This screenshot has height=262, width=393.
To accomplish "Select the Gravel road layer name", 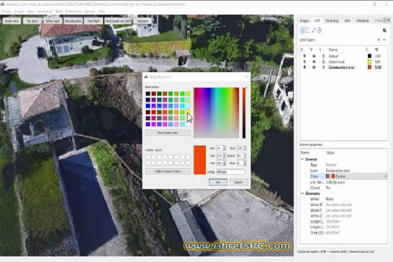I will click(336, 62).
